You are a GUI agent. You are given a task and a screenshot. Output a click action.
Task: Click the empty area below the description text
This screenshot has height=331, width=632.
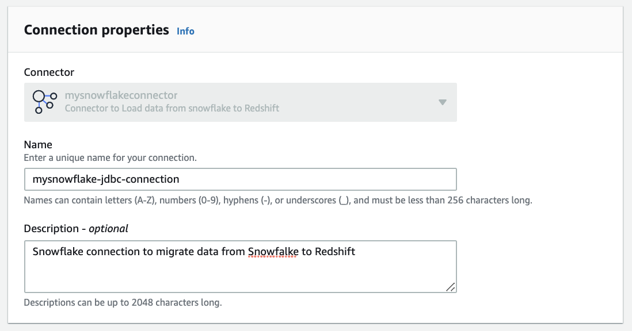[230, 277]
